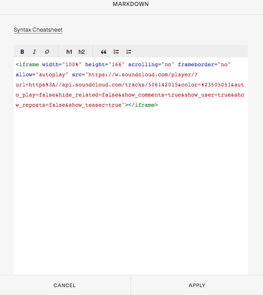Viewport: 263px width, 295px height.
Task: Click the 'scrolling' attribute in the code
Action: [x=143, y=64]
